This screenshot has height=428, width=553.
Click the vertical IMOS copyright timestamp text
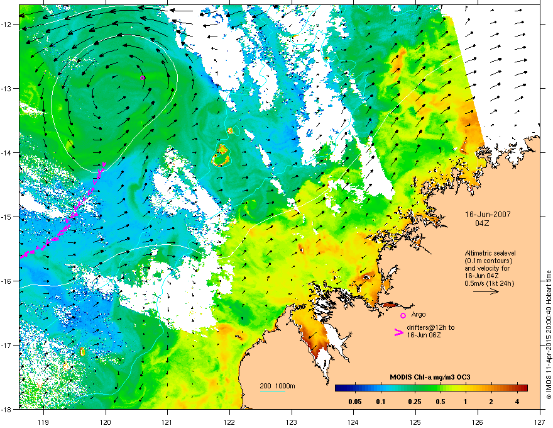tap(549, 335)
